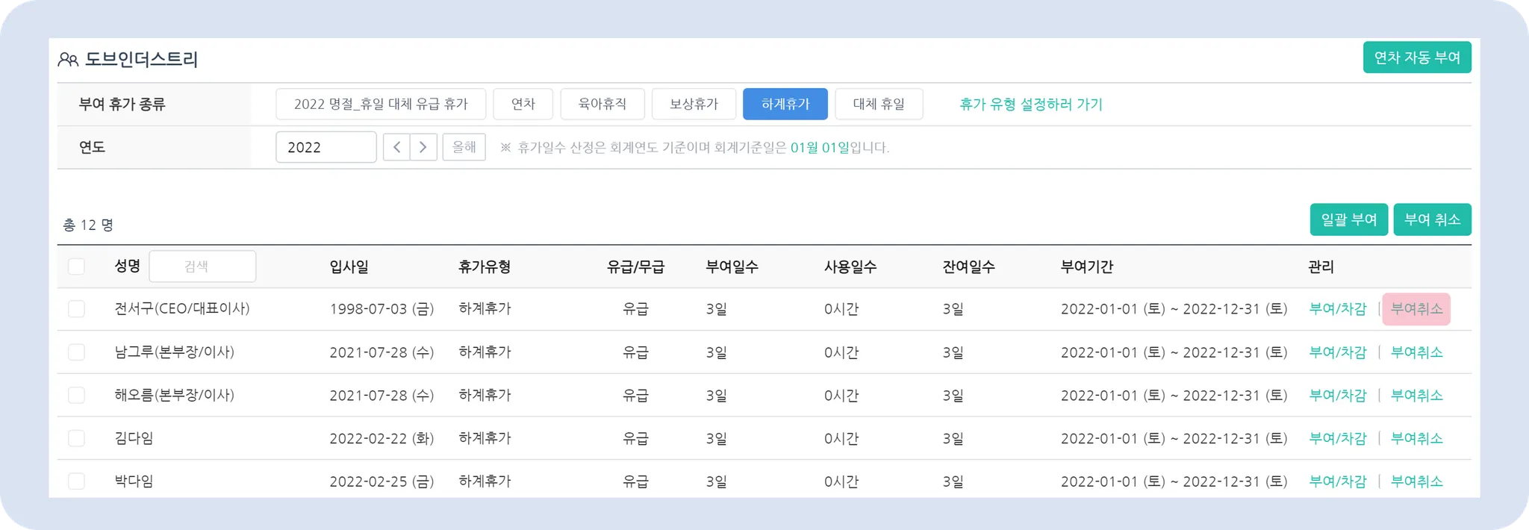1529x530 pixels.
Task: Click 부여취소 for 김다임
Action: [1417, 438]
